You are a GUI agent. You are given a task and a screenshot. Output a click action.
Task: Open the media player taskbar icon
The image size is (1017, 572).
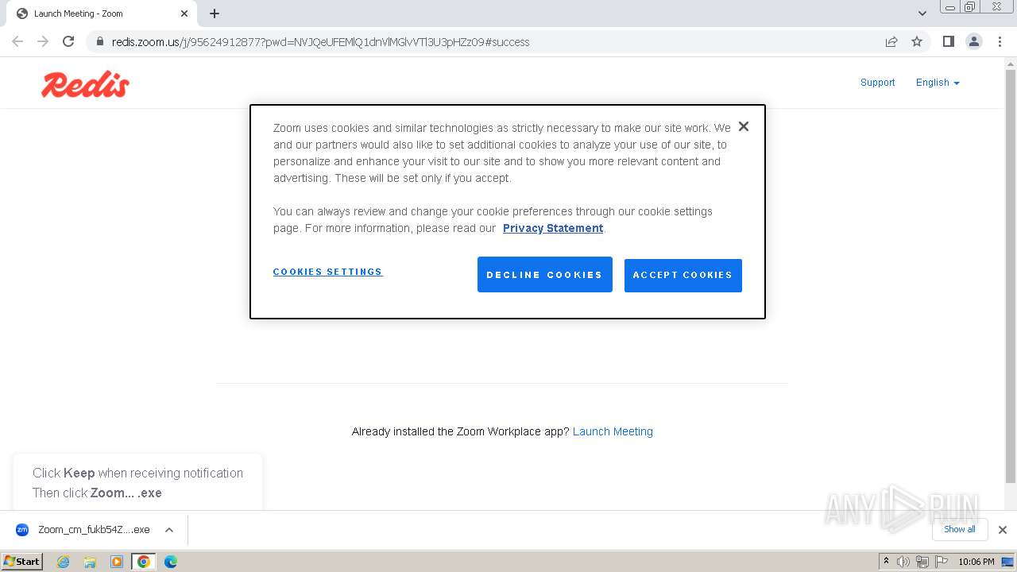click(117, 562)
